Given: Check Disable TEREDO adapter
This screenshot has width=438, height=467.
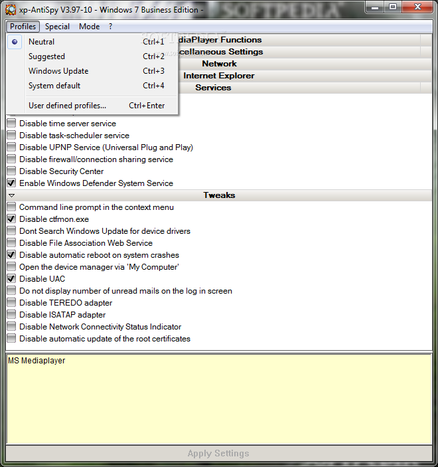Looking at the screenshot, I should [x=11, y=302].
